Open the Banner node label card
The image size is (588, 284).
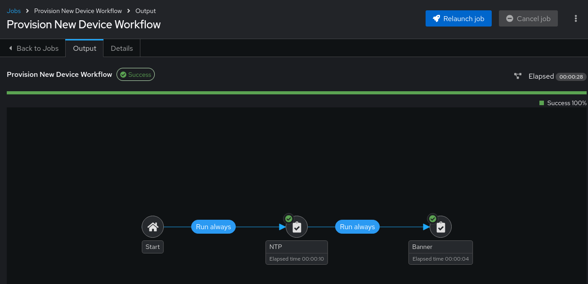click(440, 253)
